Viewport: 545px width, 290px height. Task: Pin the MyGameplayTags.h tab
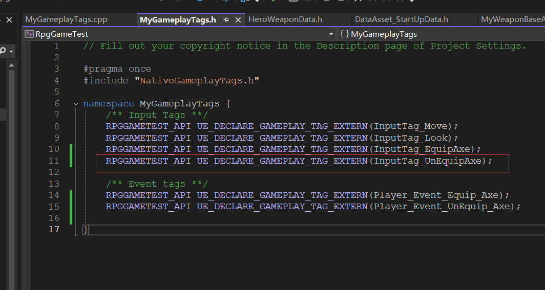point(226,20)
